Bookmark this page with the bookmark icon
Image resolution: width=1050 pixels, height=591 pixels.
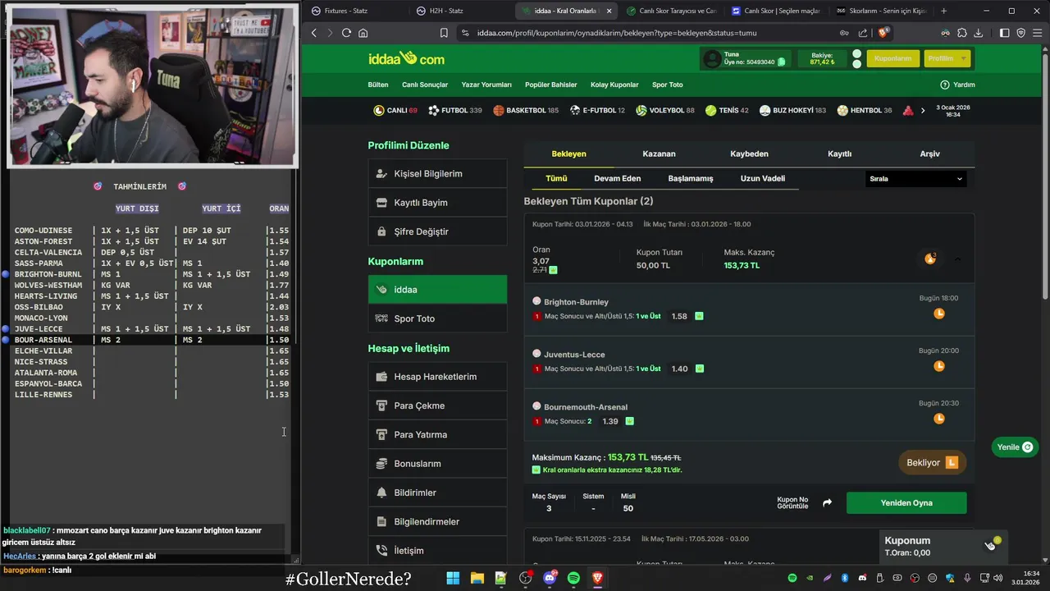pyautogui.click(x=444, y=33)
